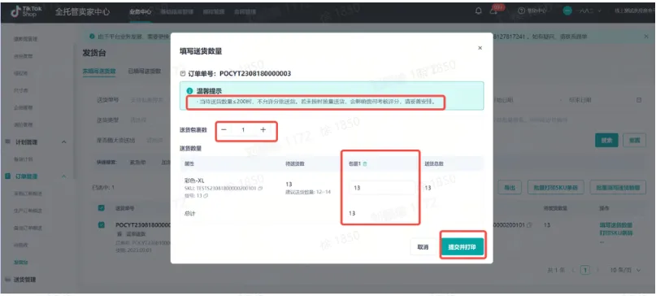Click the 已选中: 1 text
Screen dimensions: 656x296
click(x=103, y=188)
